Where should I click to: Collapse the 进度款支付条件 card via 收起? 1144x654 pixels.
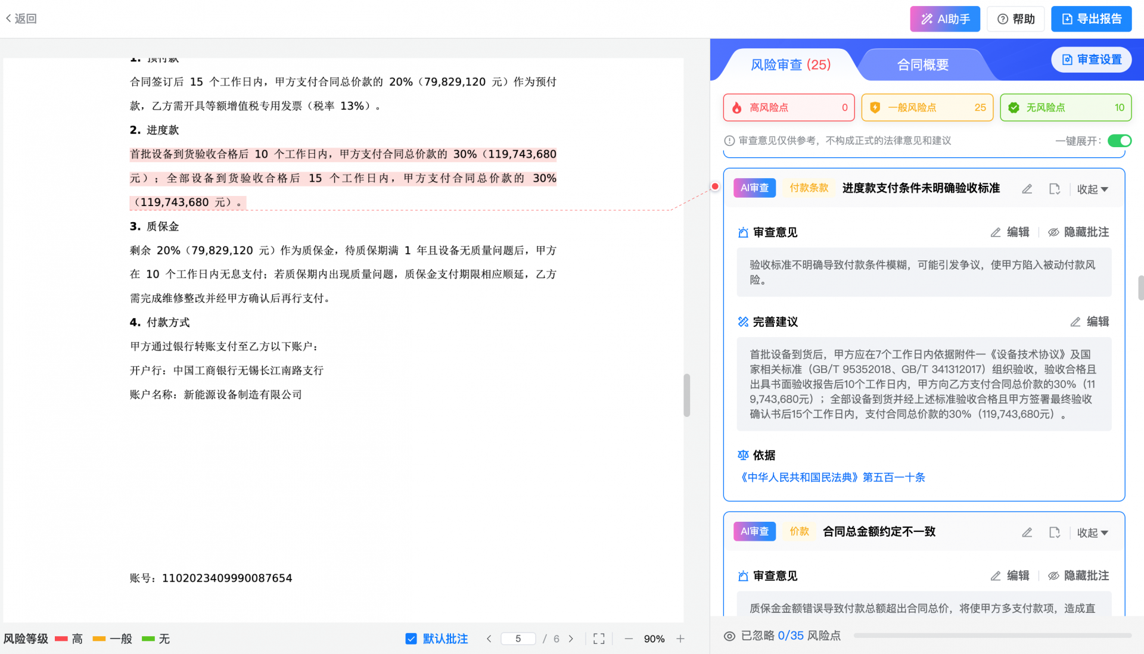1093,189
